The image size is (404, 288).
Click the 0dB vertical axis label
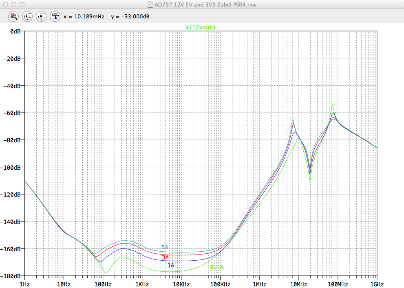pos(15,31)
